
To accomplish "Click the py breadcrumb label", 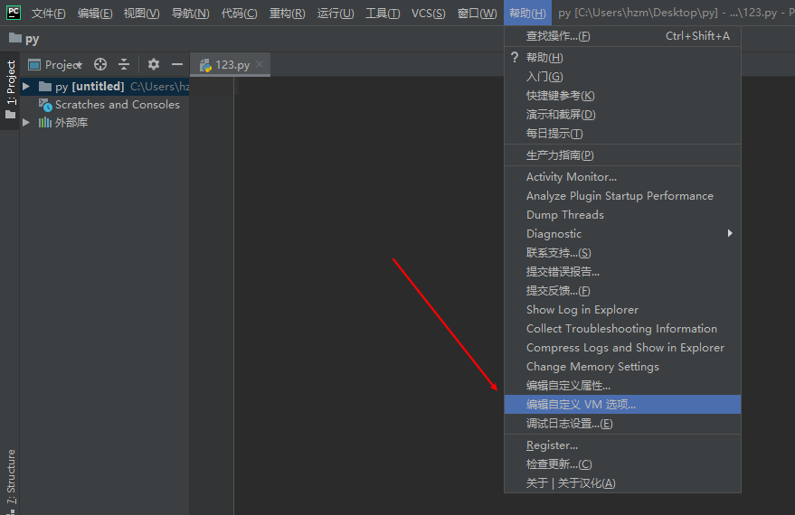I will click(32, 39).
